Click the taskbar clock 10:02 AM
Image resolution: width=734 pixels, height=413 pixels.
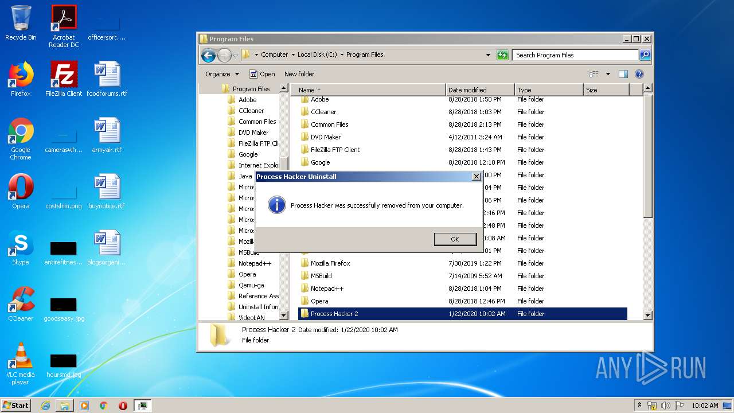[705, 406]
